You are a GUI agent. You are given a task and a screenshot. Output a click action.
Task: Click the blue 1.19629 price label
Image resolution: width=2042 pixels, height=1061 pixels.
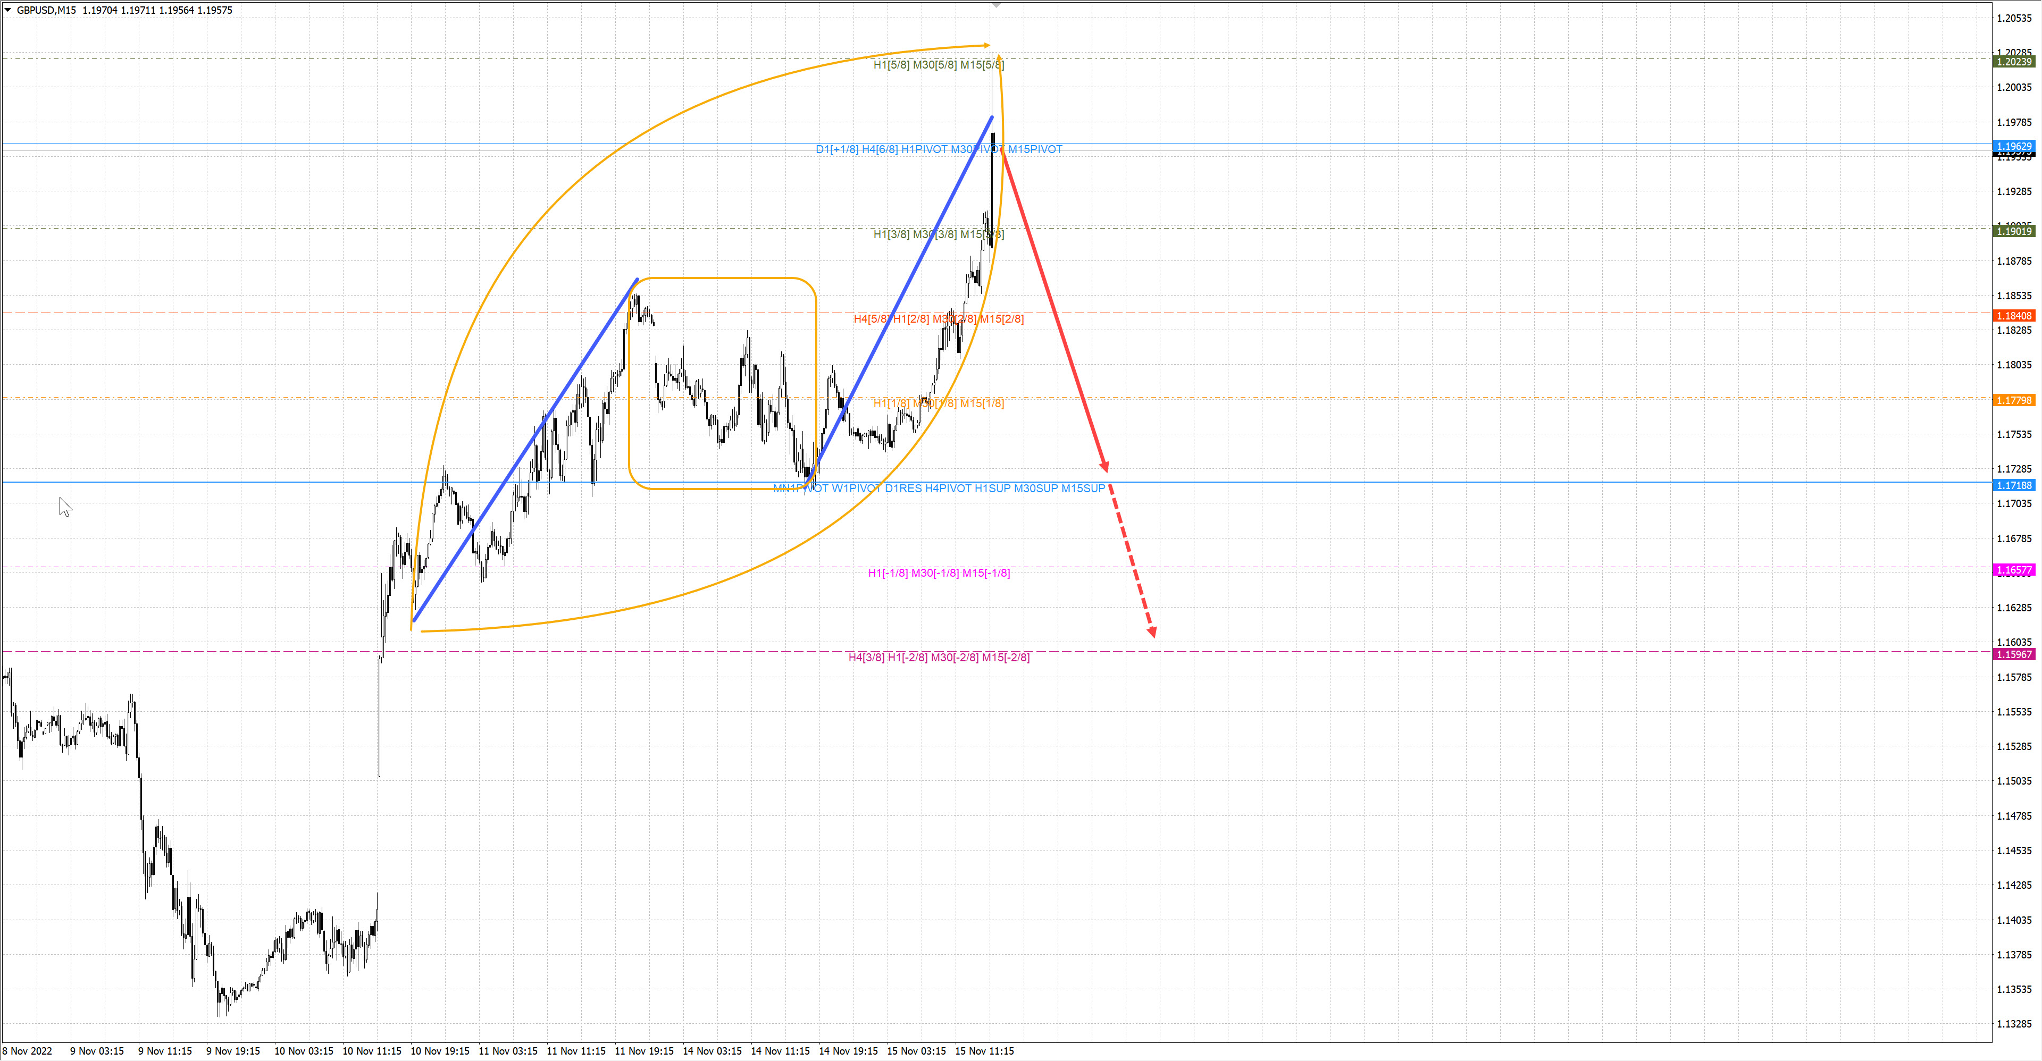coord(2013,146)
